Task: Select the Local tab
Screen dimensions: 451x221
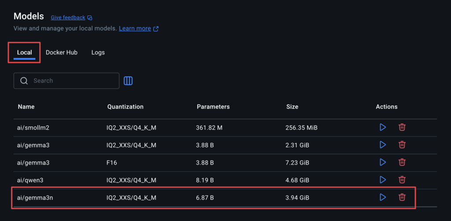Action: [25, 53]
